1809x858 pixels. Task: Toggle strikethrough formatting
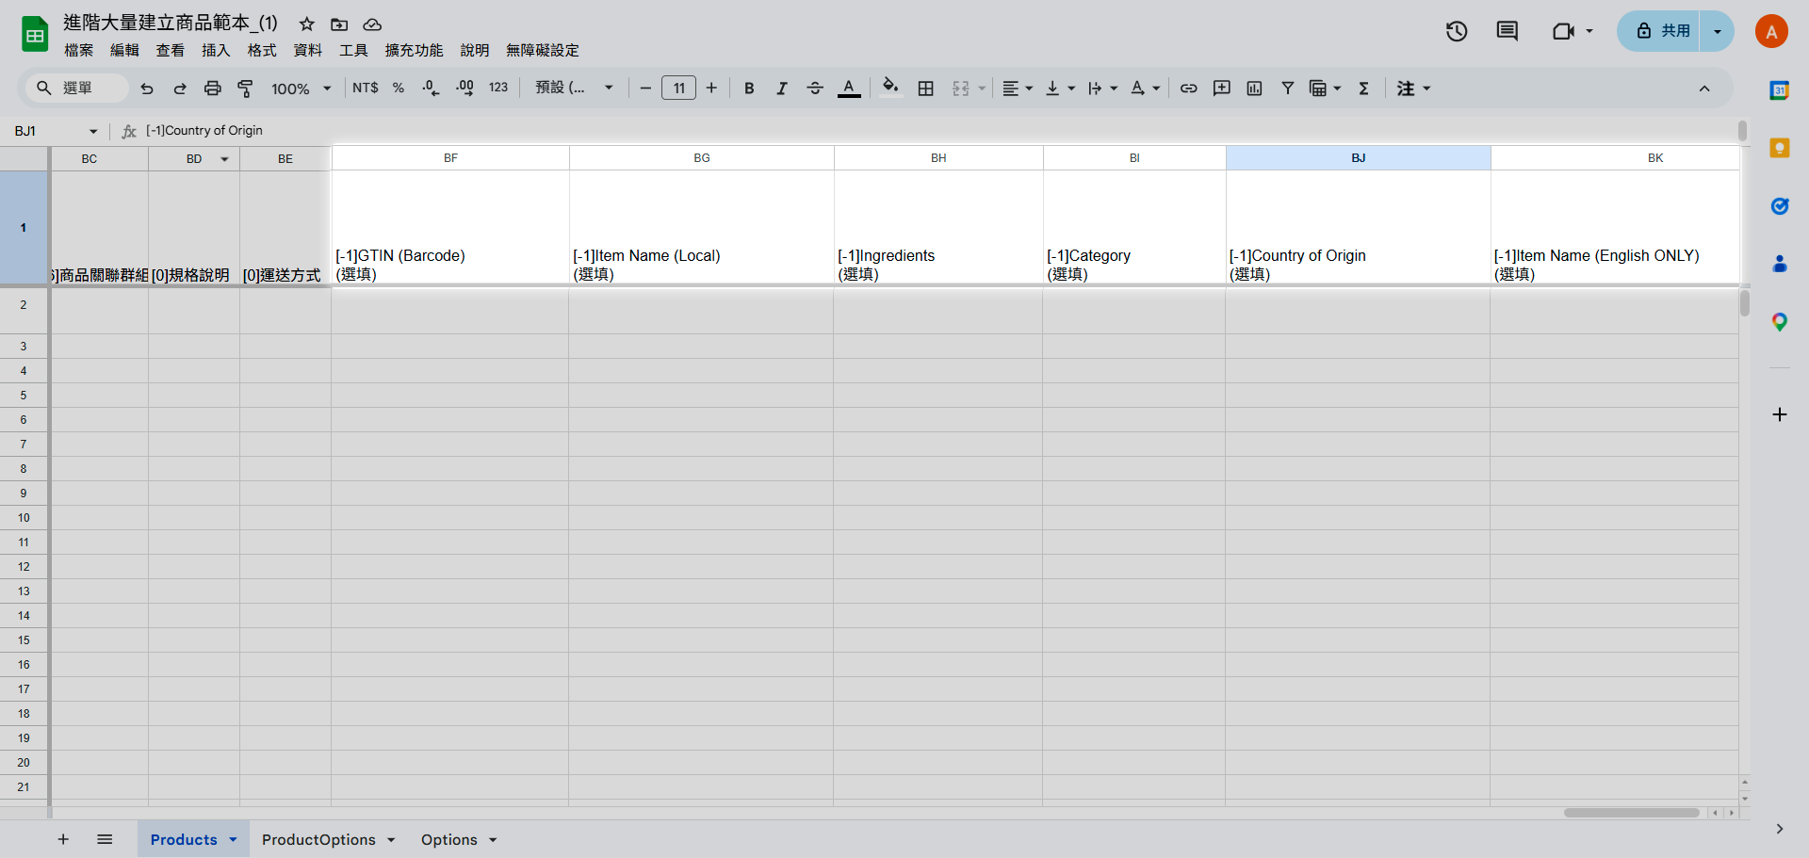click(815, 89)
